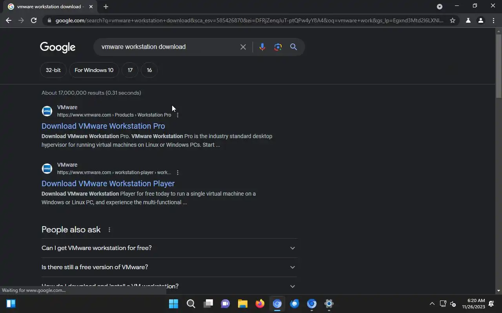
Task: Open Task View on taskbar
Action: (208, 304)
